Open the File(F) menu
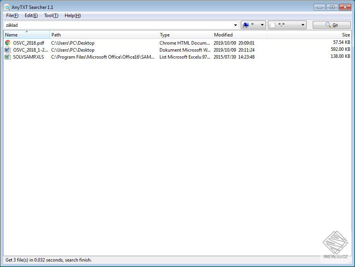 (12, 16)
